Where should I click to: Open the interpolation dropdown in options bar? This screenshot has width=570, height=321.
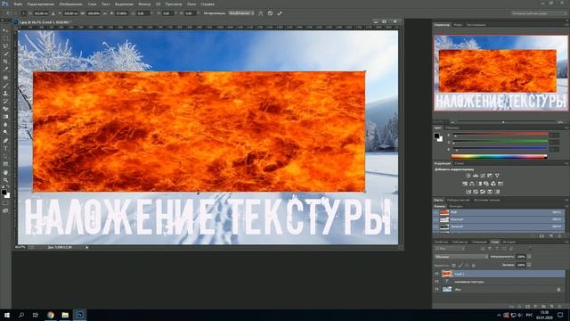(241, 13)
